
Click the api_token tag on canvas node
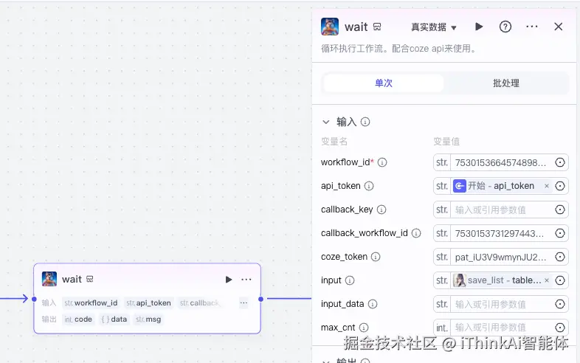point(149,303)
